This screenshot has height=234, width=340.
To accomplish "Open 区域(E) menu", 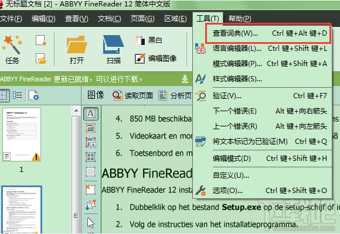I will [175, 19].
